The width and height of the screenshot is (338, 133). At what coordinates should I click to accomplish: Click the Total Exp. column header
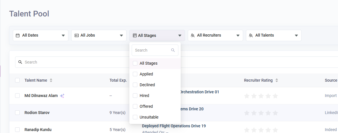(x=118, y=81)
